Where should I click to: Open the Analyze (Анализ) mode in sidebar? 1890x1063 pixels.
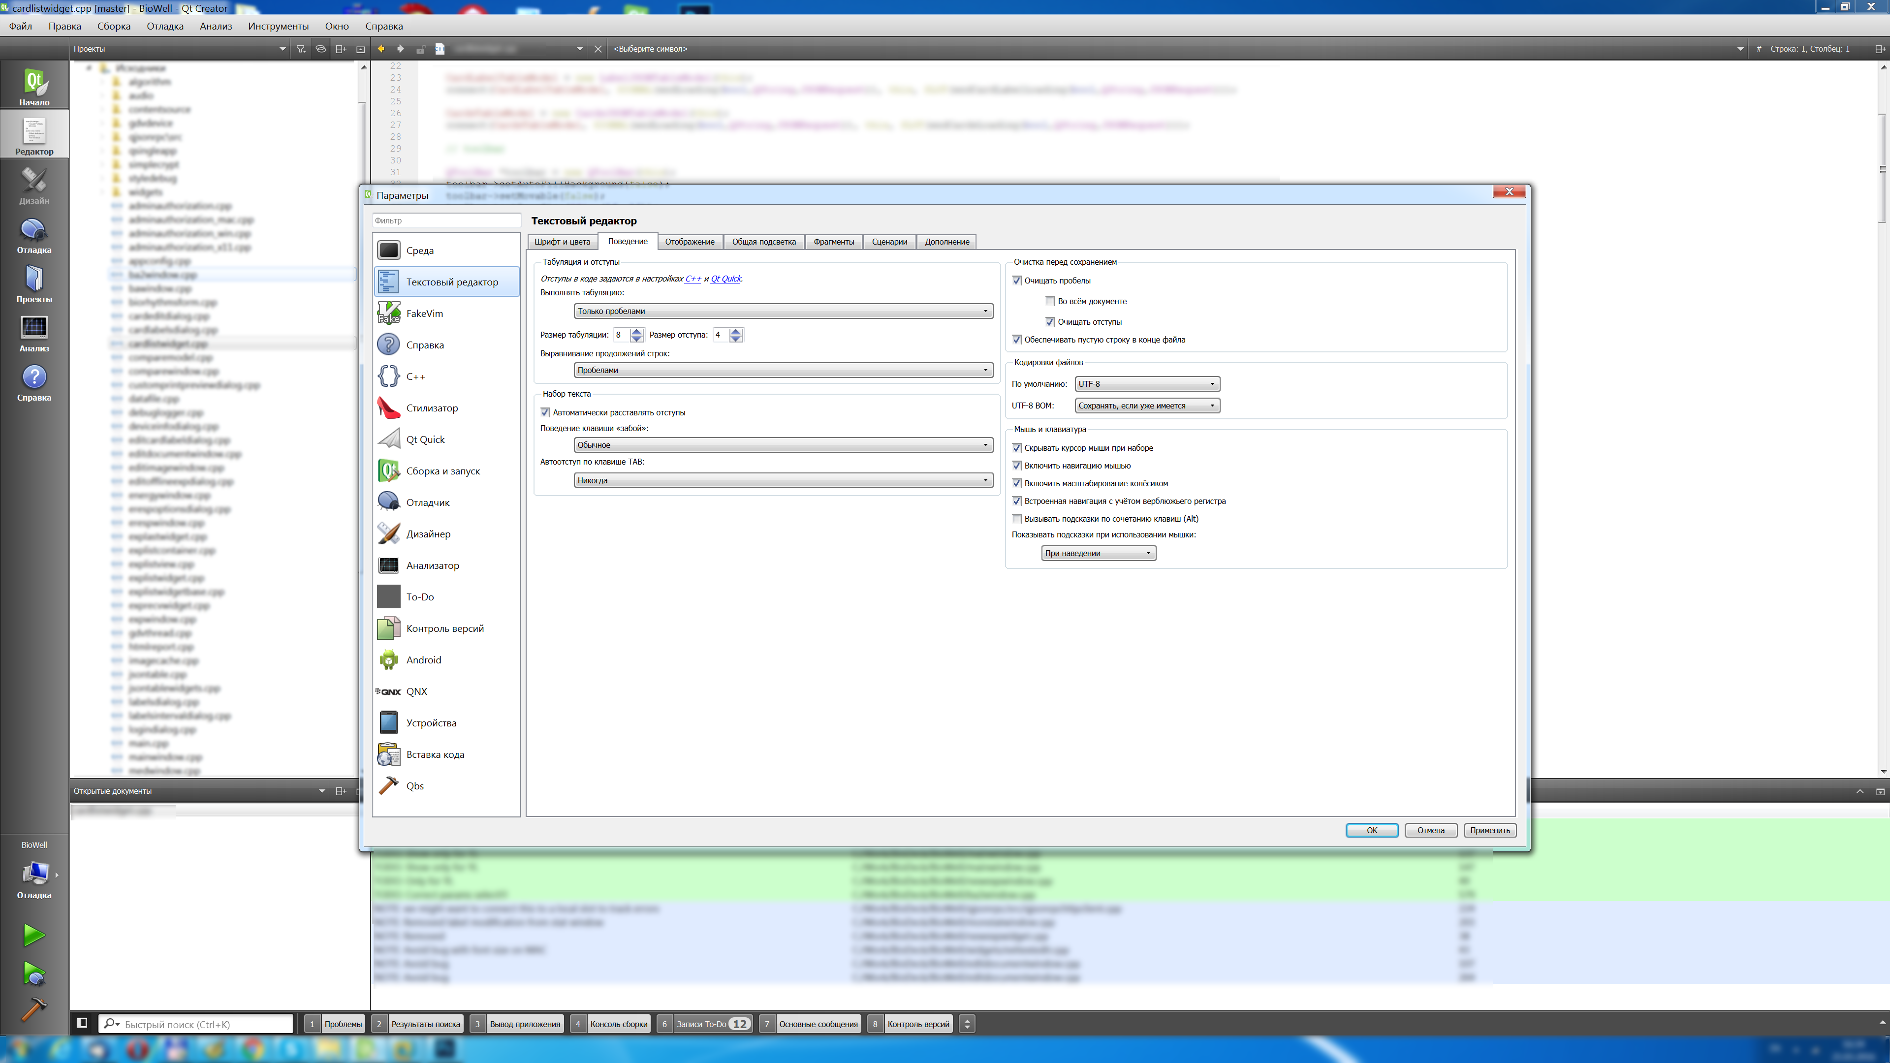pyautogui.click(x=34, y=334)
